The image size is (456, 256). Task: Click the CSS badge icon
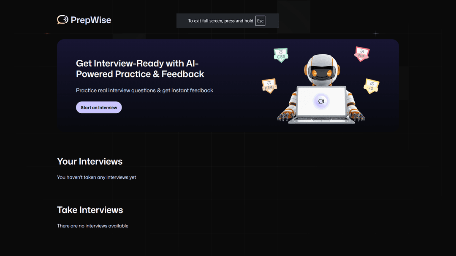(281, 55)
